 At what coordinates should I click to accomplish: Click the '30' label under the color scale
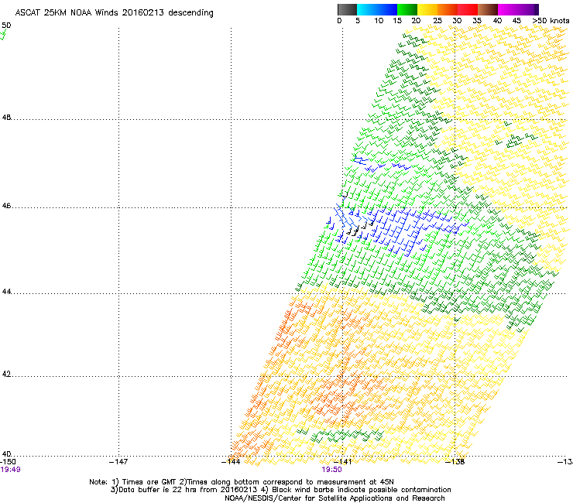(x=457, y=21)
